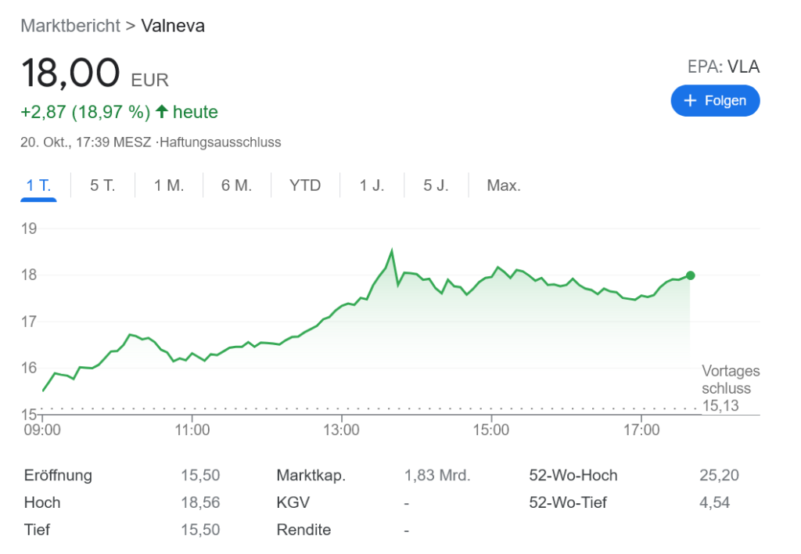
Task: Click the green up-arrow next to heute
Action: pyautogui.click(x=162, y=112)
